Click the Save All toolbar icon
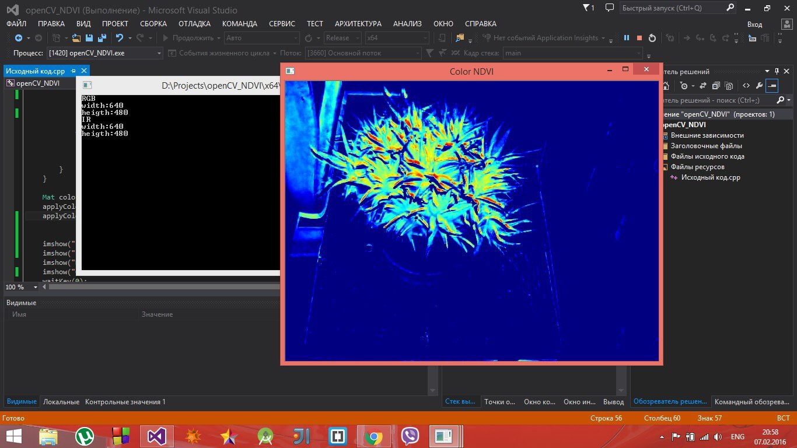This screenshot has height=448, width=797. click(102, 38)
